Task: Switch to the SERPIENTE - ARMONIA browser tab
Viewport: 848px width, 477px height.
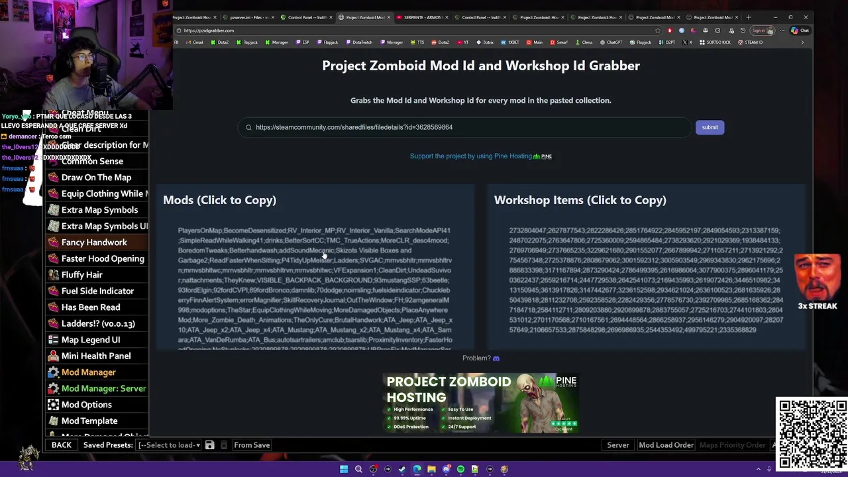Action: click(423, 17)
